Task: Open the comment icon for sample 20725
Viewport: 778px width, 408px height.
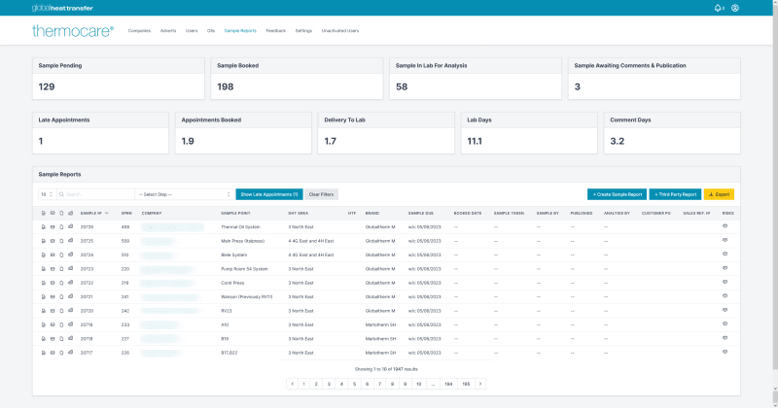Action: tap(725, 240)
